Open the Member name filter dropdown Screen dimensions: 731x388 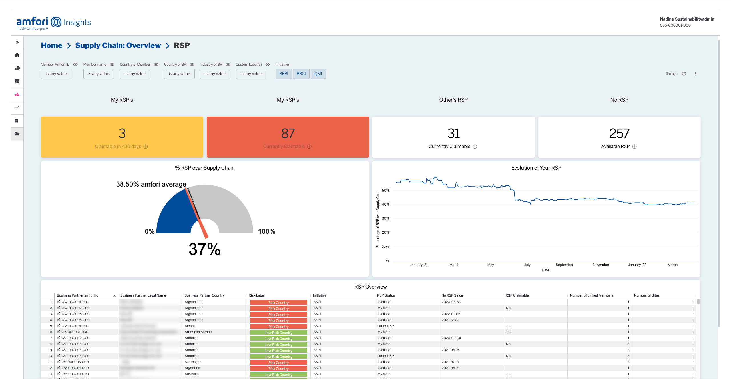click(98, 73)
